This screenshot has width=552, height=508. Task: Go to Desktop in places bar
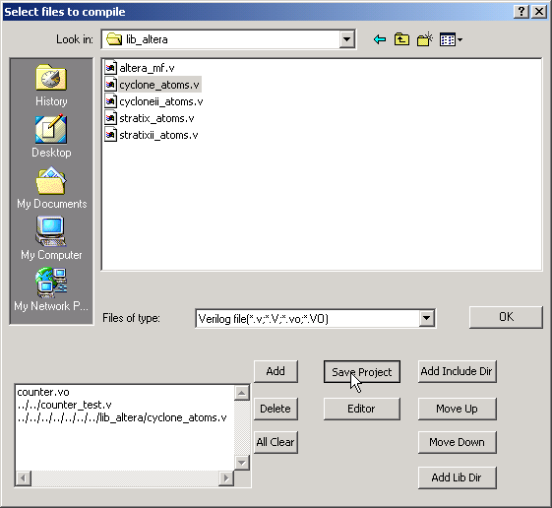click(x=51, y=136)
